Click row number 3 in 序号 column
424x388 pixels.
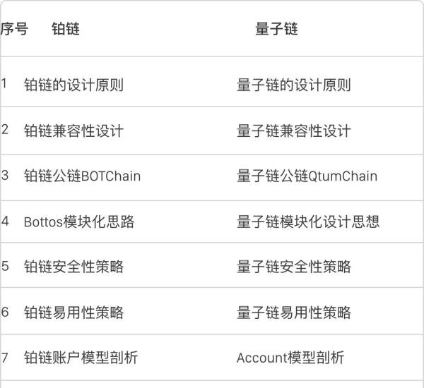5,176
